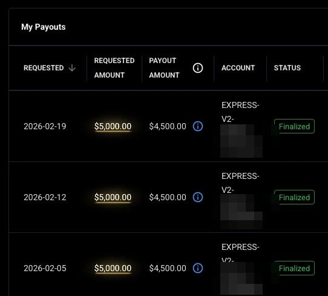Sort by the Requested column header
This screenshot has height=296, width=328.
[x=44, y=68]
